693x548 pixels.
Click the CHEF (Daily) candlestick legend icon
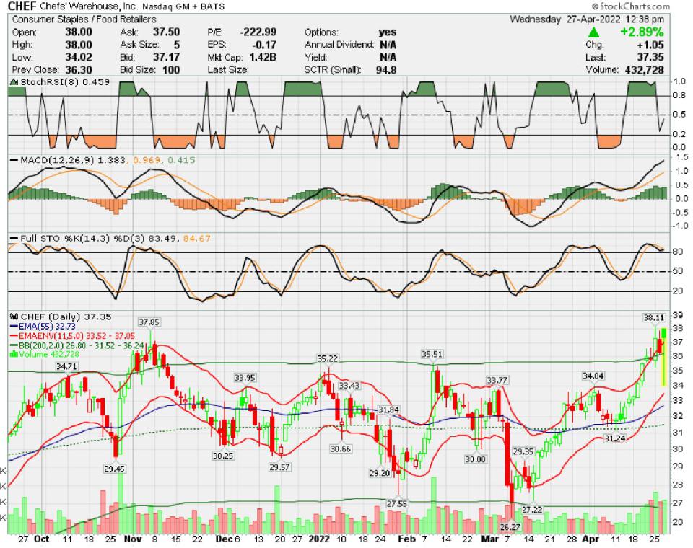click(14, 317)
